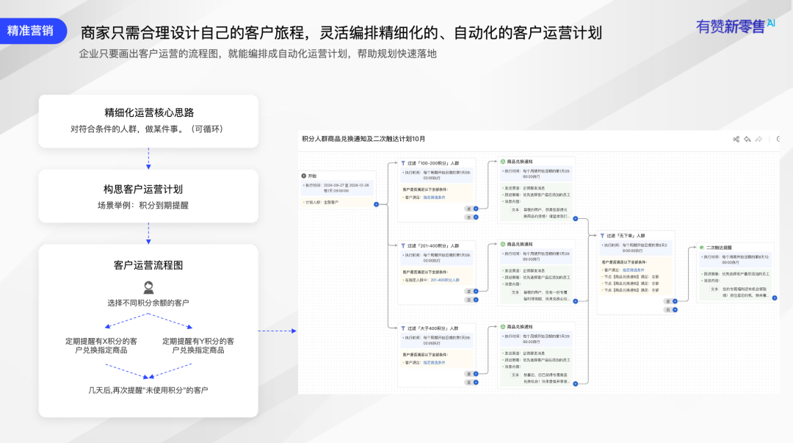Click the share/structure icon in flow header
This screenshot has width=793, height=443.
coord(736,139)
